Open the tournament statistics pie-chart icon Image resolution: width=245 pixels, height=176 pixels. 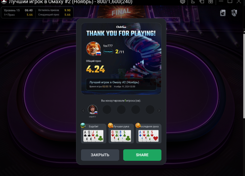tap(223, 13)
